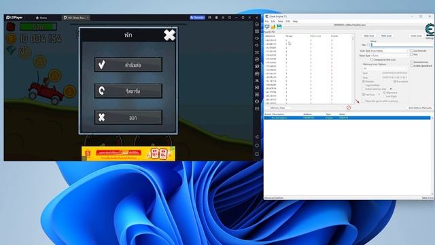Open the Table menu in Cheat Engine
Image resolution: width=435 pixels, height=245 pixels.
281,21
